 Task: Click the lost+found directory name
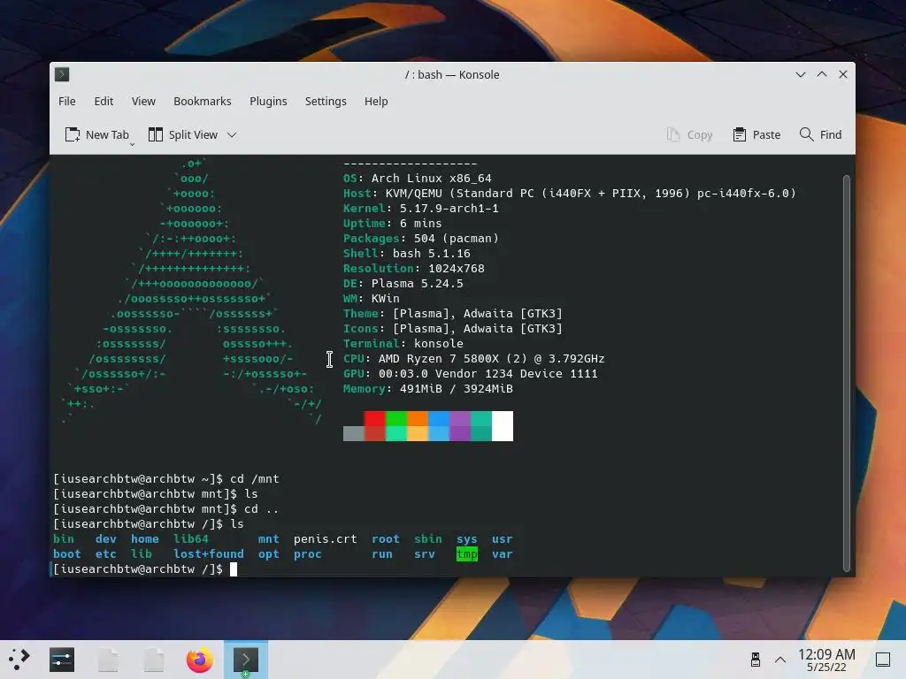tap(209, 554)
